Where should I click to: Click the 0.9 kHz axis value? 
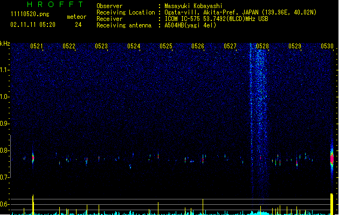tap(4, 124)
